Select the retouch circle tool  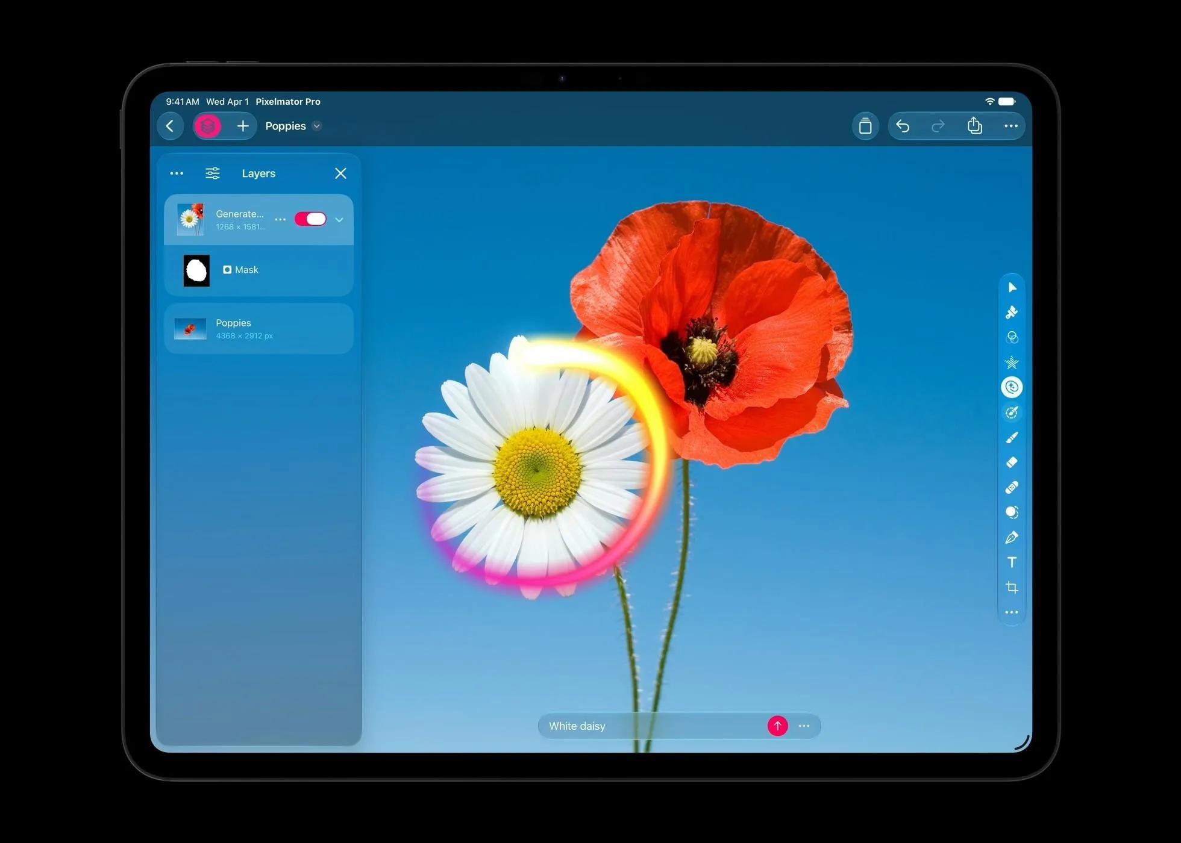point(1012,512)
